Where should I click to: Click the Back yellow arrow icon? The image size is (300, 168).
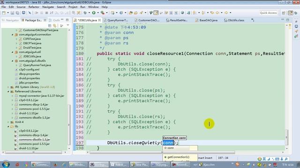[217, 13]
